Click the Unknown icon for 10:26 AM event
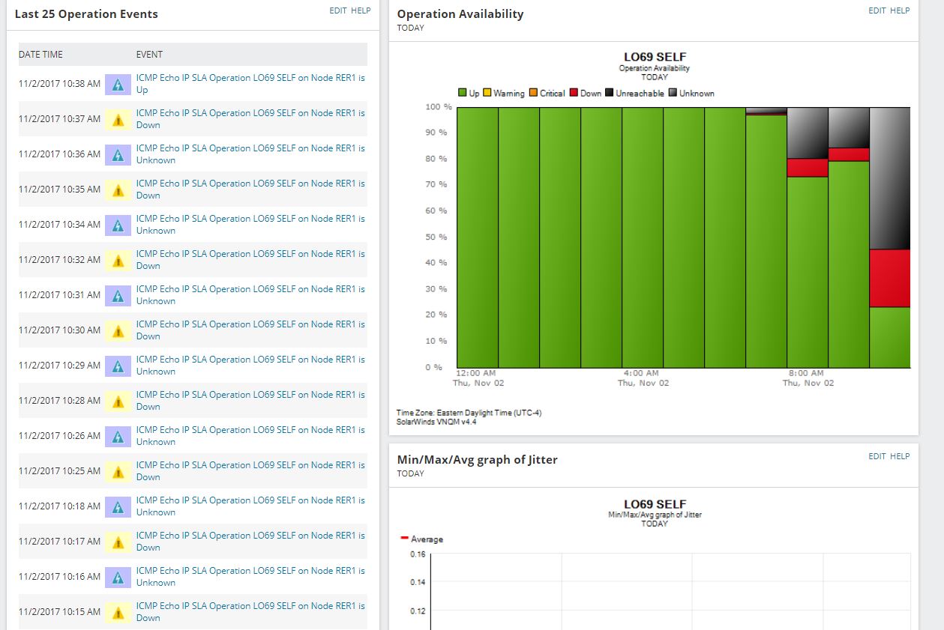944x630 pixels. tap(118, 436)
